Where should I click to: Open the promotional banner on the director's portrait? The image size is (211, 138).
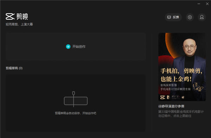tap(182, 67)
